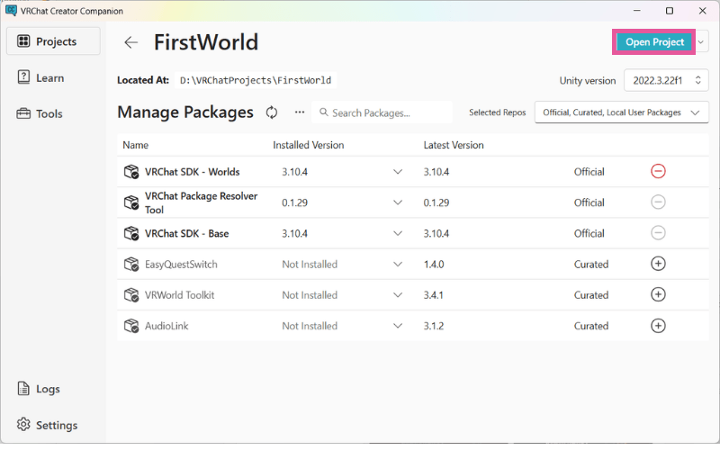Select the VRChat SDK - Base name
The height and width of the screenshot is (450, 720).
pyautogui.click(x=187, y=233)
